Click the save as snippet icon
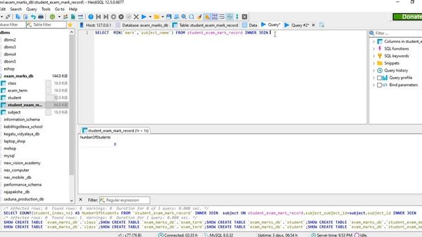The width and height of the screenshot is (422, 237). click(176, 16)
